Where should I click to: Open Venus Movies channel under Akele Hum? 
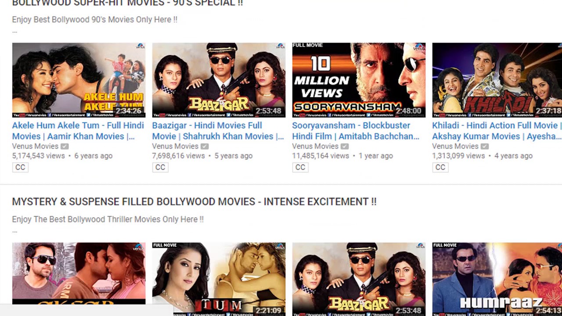(x=35, y=146)
